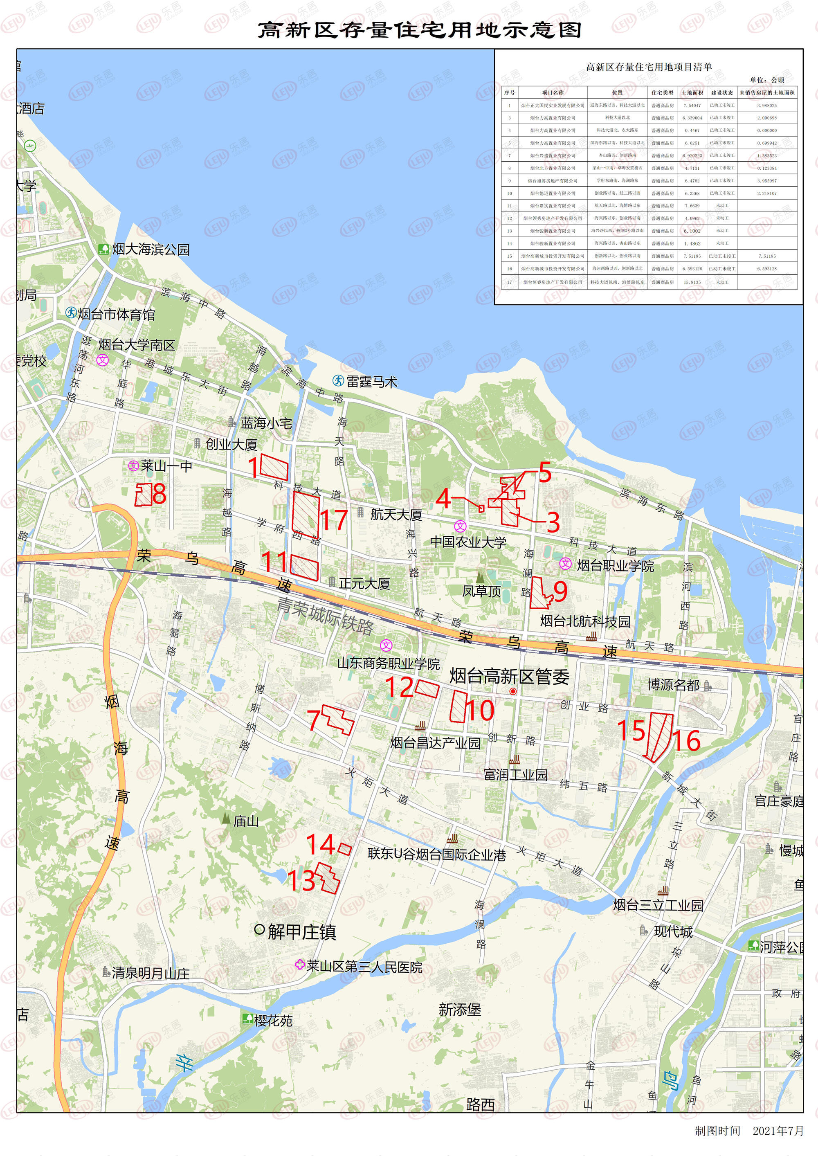Click the 项目名称 column header
This screenshot has height=1156, width=818.
553,93
